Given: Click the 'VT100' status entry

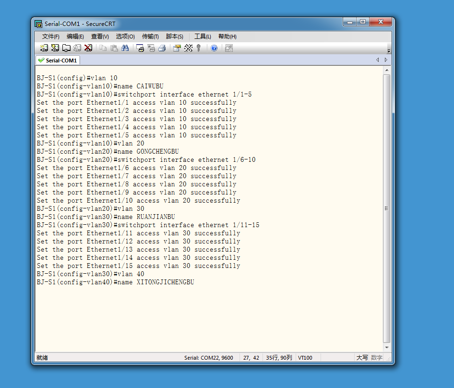Looking at the screenshot, I should tap(305, 358).
